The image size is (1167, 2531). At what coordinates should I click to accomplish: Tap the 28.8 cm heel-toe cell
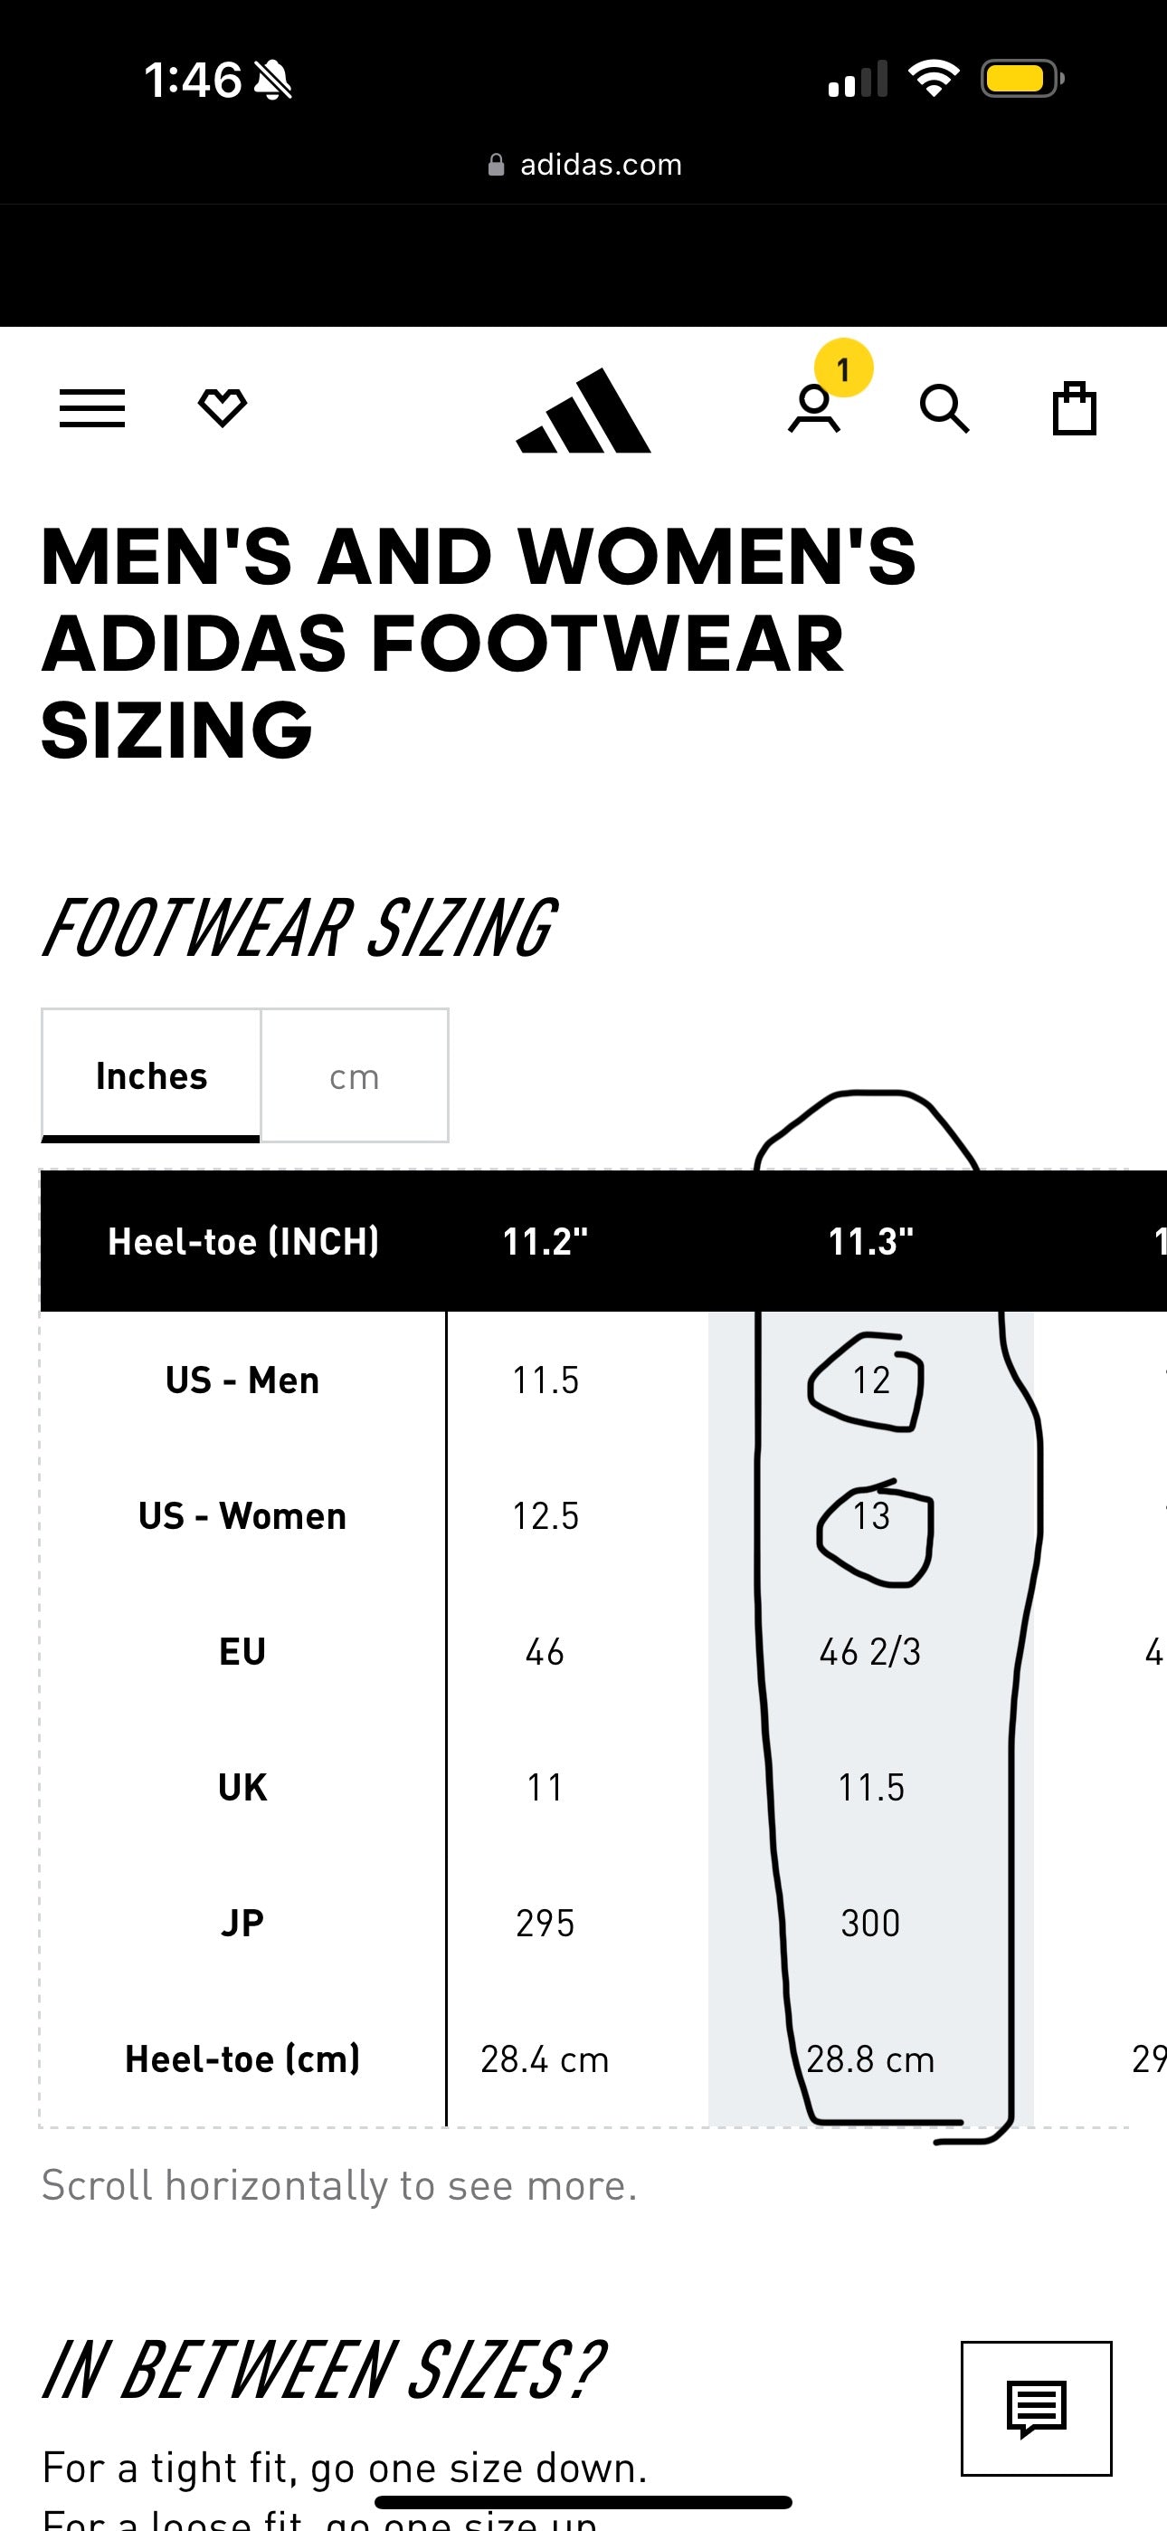coord(870,2058)
